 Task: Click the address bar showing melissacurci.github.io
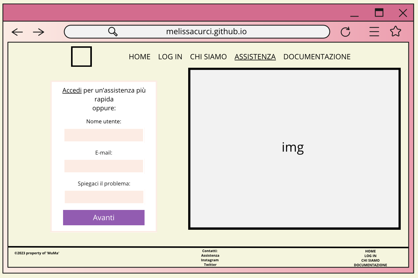coord(197,32)
